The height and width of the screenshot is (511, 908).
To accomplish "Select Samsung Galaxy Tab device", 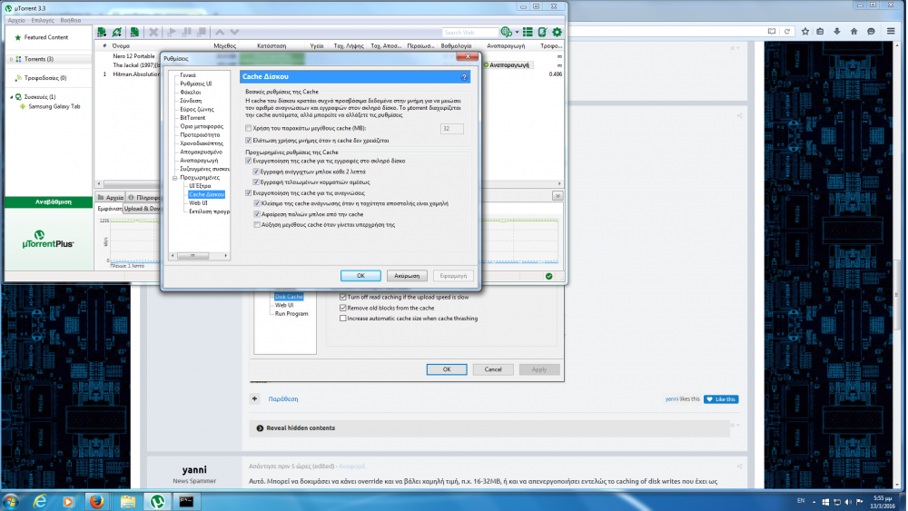I will [x=54, y=106].
